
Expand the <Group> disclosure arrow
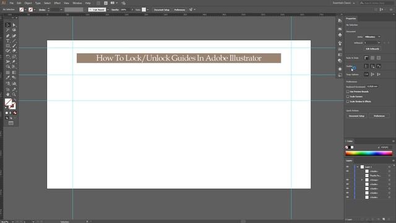tap(362, 180)
